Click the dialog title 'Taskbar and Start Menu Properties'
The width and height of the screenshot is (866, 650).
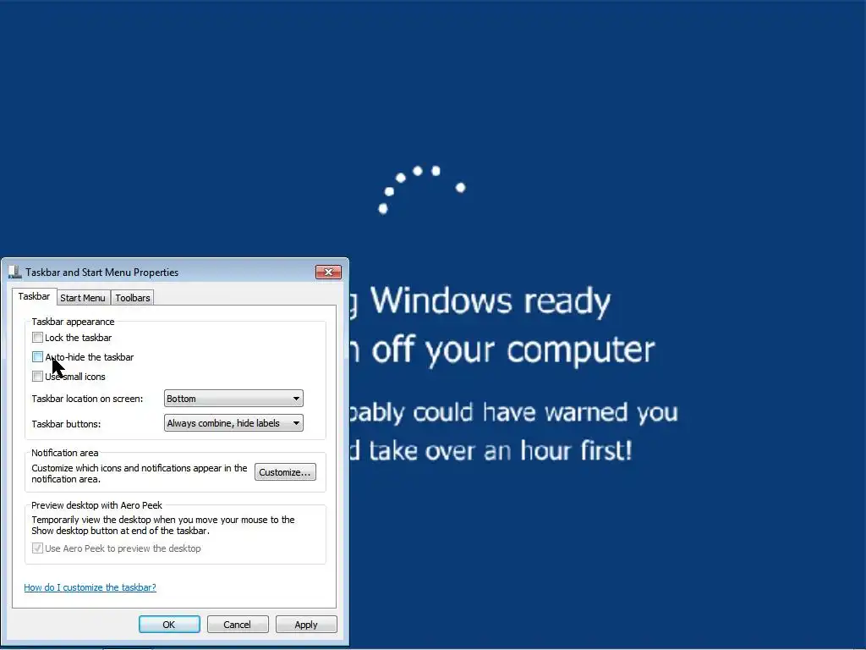click(x=101, y=273)
